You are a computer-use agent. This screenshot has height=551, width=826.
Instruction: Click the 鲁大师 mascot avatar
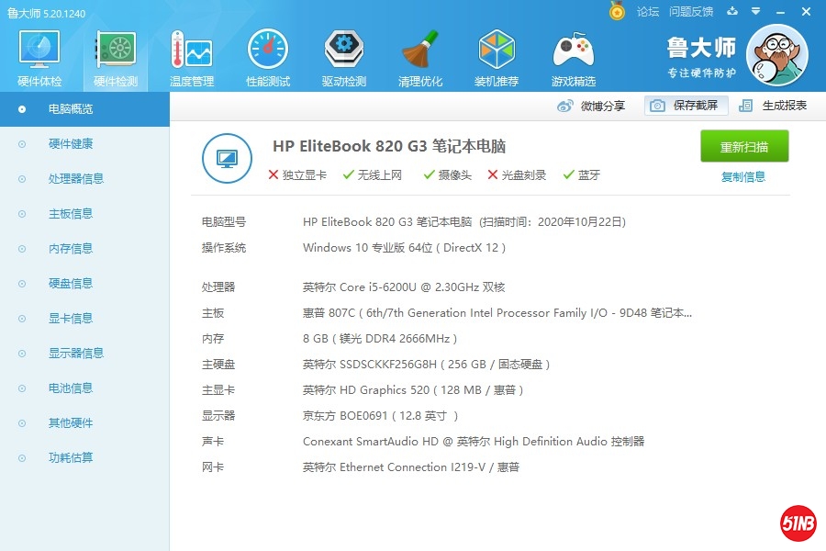tap(776, 55)
